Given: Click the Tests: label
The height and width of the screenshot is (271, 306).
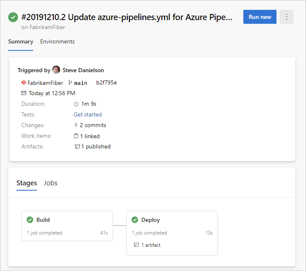Looking at the screenshot, I should tap(28, 114).
